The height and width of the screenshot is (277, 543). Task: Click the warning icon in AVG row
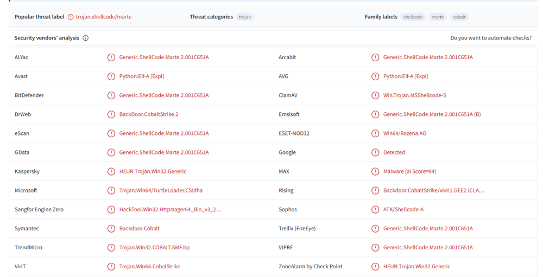(375, 76)
